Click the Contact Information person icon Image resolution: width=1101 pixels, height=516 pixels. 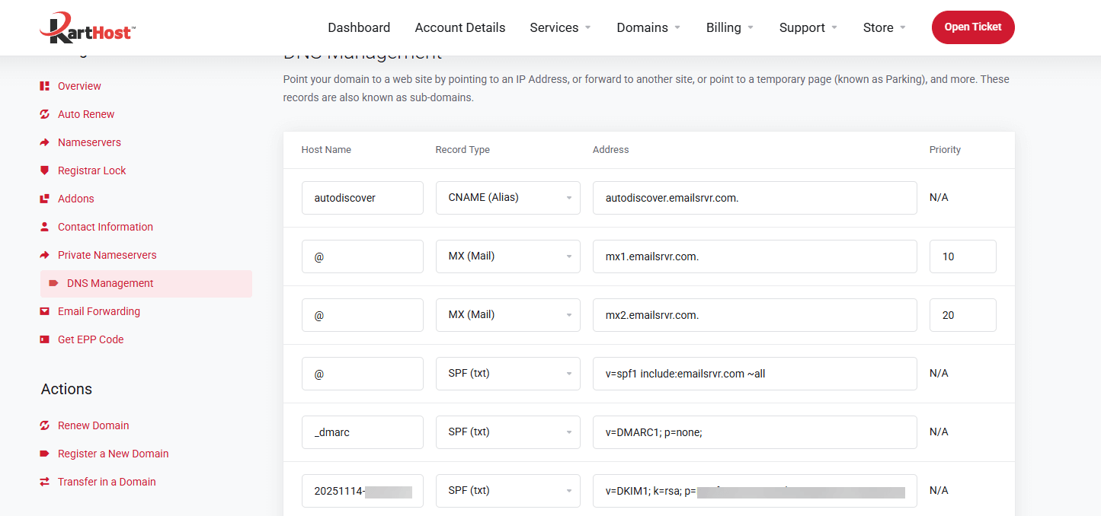45,226
